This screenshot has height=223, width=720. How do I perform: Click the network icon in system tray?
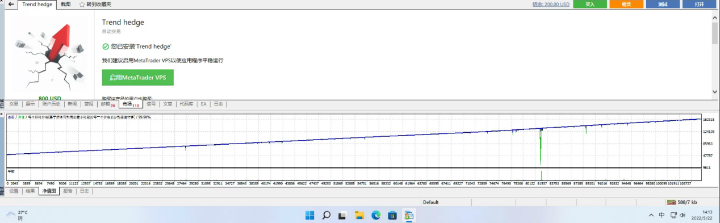point(673,215)
